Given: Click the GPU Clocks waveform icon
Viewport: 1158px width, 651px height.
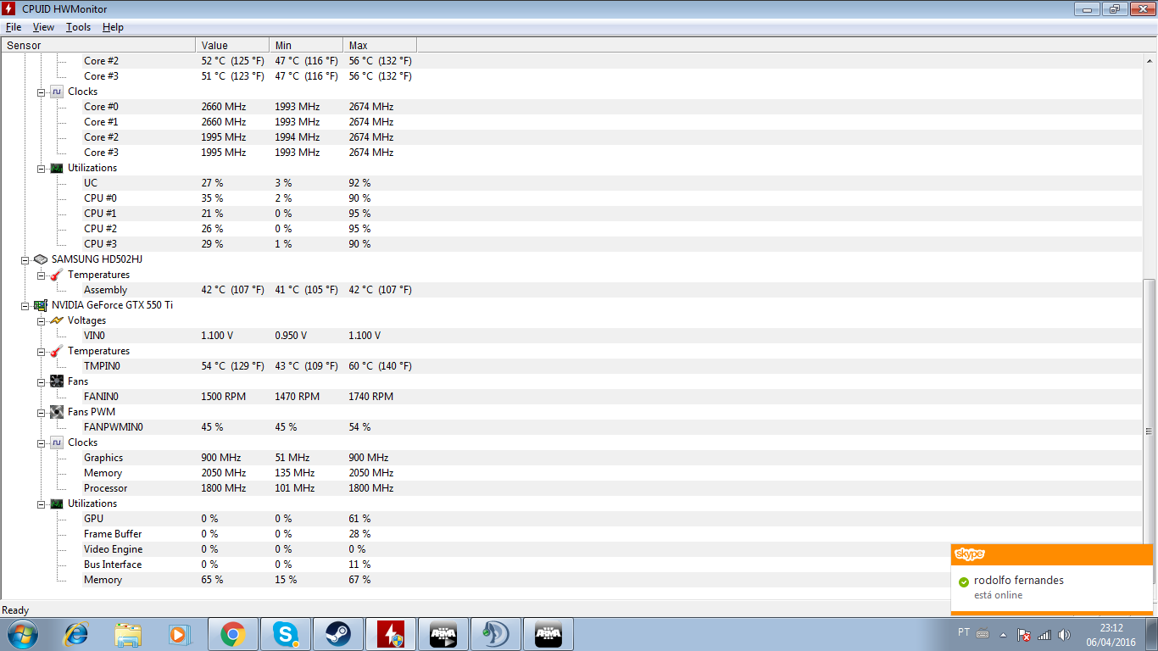Looking at the screenshot, I should pyautogui.click(x=57, y=442).
